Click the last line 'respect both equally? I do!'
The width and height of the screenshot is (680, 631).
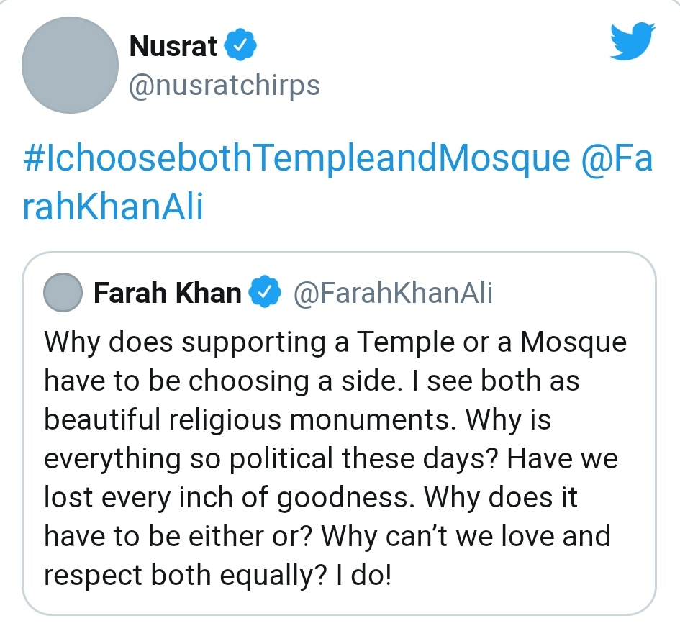click(218, 576)
